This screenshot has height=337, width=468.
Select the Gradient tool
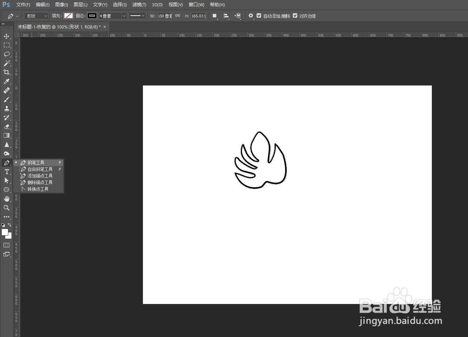pyautogui.click(x=7, y=135)
